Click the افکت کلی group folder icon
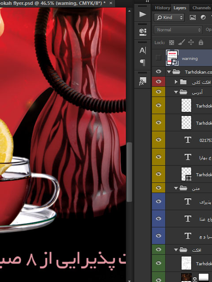The width and height of the screenshot is (212, 282). pos(183,82)
